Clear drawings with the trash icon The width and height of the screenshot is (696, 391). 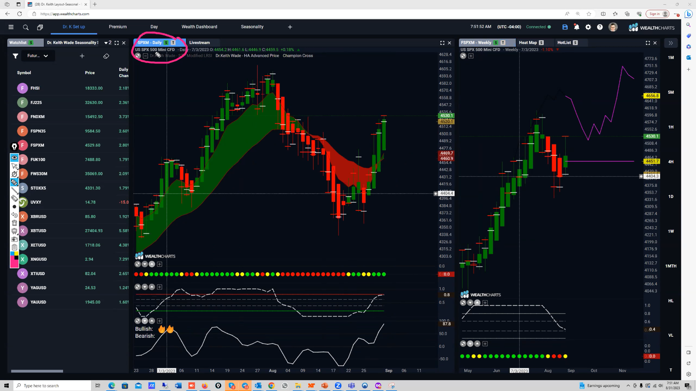14,223
